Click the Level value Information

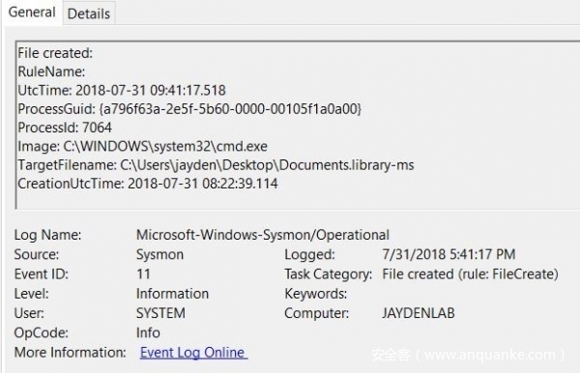point(172,294)
